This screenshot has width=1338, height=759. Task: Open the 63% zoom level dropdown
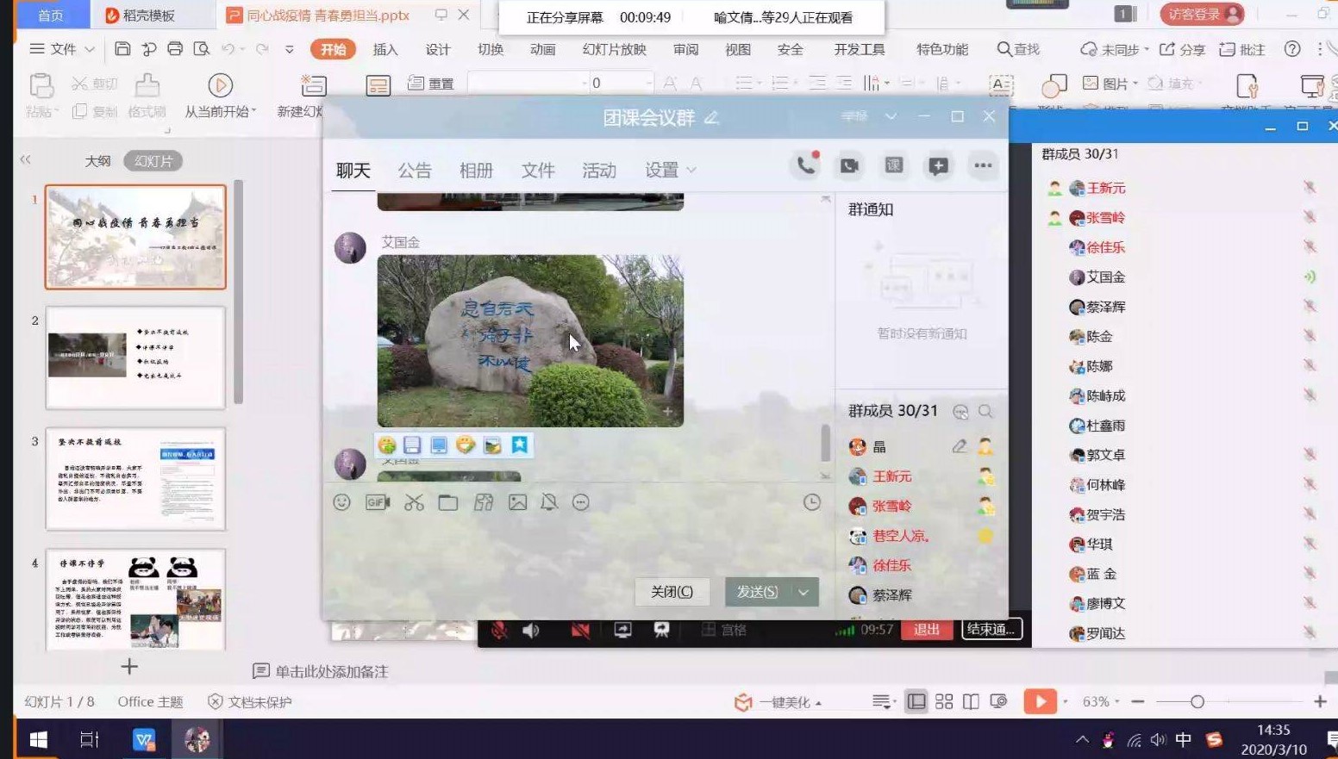pos(1100,702)
